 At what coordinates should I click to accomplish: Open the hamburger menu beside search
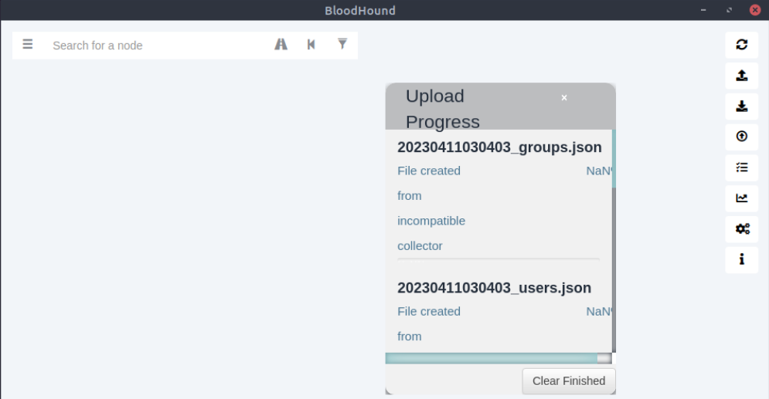point(28,45)
